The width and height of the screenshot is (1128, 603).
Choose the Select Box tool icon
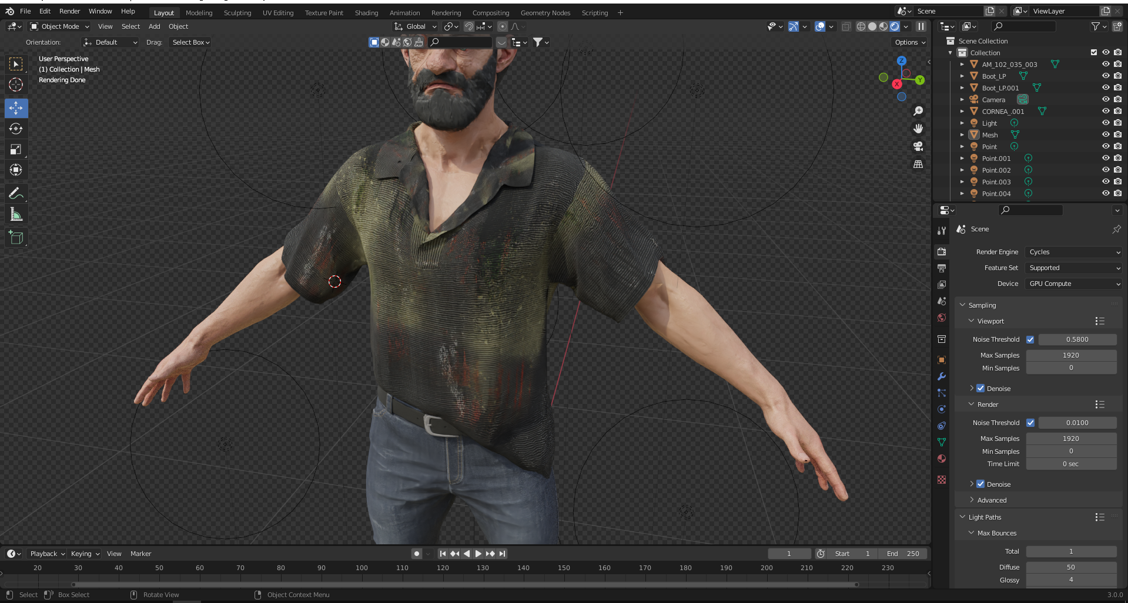(16, 63)
